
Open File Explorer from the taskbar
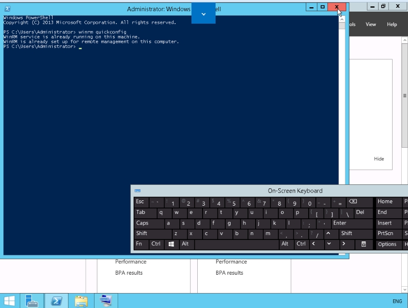coord(81,301)
